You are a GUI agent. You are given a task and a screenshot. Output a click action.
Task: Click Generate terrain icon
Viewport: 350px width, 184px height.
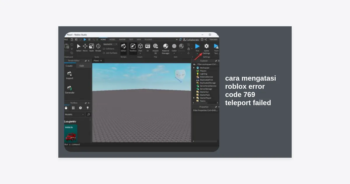tap(69, 88)
